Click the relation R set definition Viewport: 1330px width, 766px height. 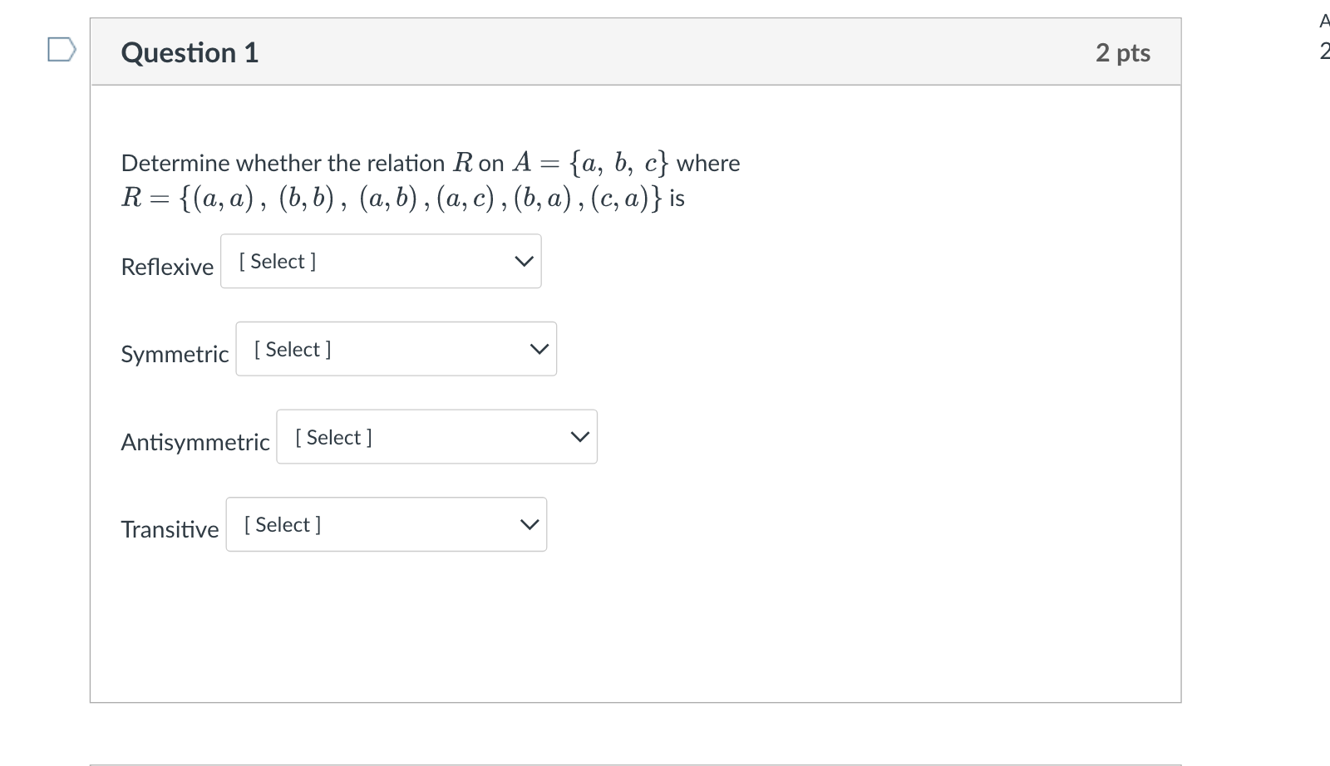click(392, 199)
